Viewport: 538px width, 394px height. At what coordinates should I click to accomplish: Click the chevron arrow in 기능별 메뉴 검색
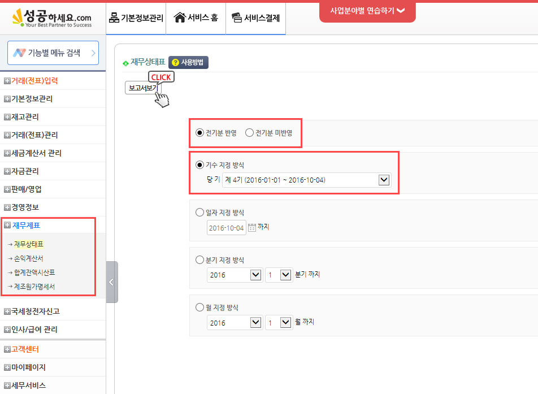coord(93,53)
